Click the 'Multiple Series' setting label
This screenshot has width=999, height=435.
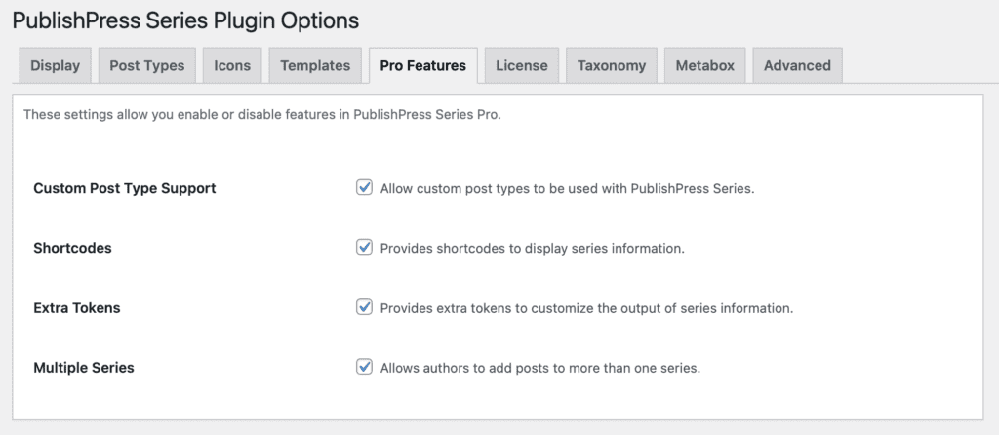(84, 368)
